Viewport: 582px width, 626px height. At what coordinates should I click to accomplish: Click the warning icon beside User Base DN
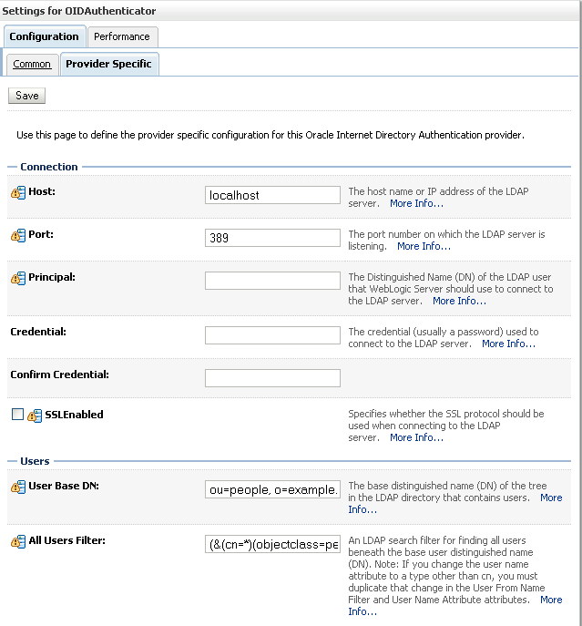(x=18, y=487)
